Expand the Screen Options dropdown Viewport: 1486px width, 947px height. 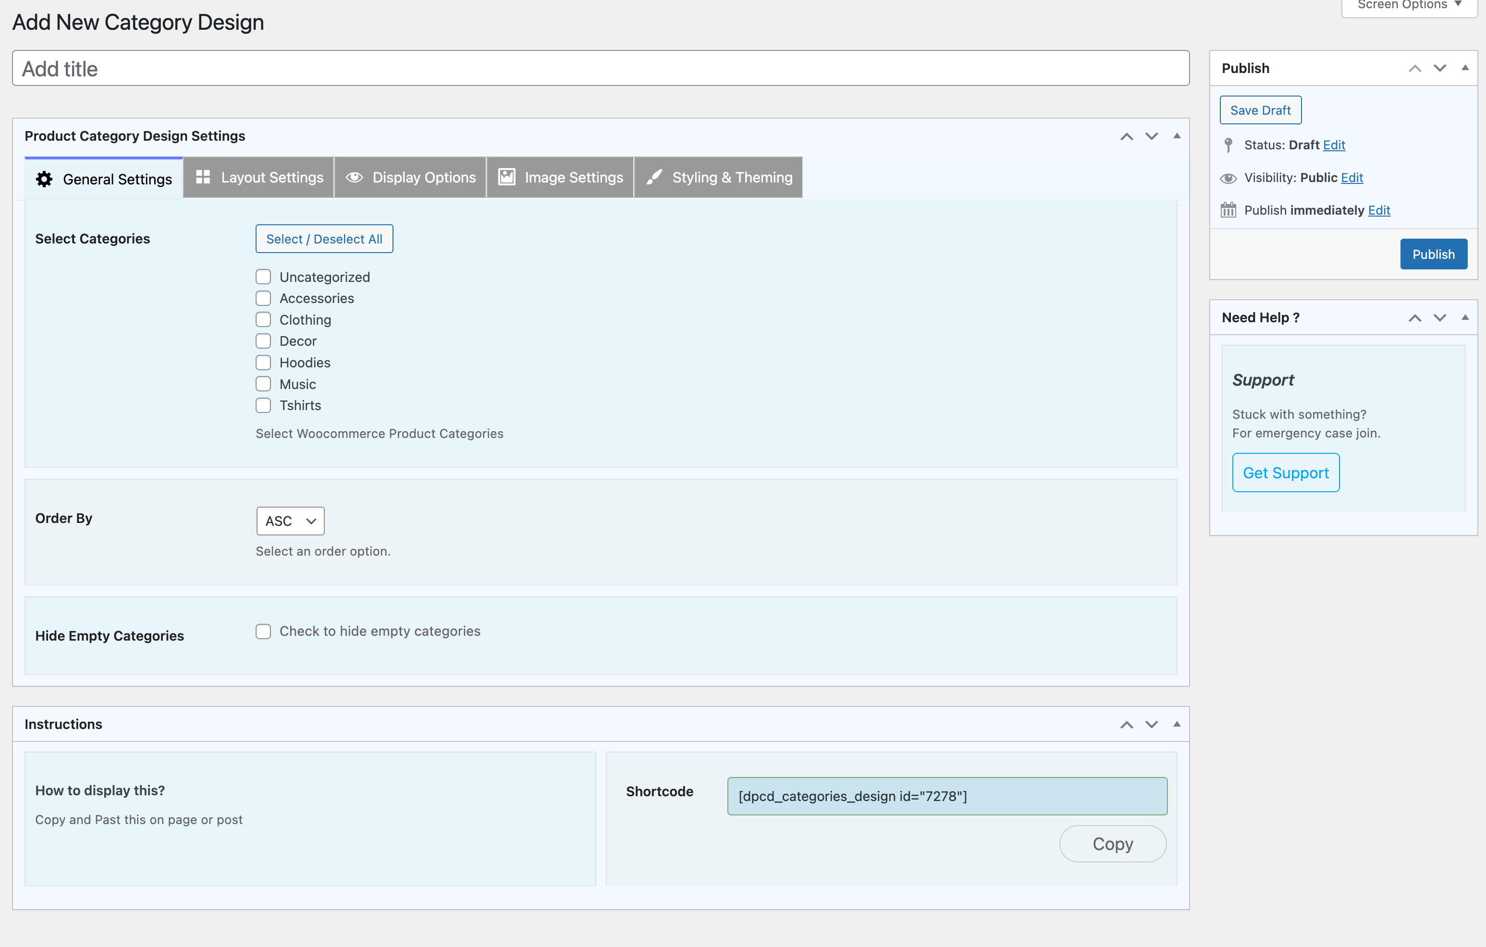pyautogui.click(x=1409, y=6)
